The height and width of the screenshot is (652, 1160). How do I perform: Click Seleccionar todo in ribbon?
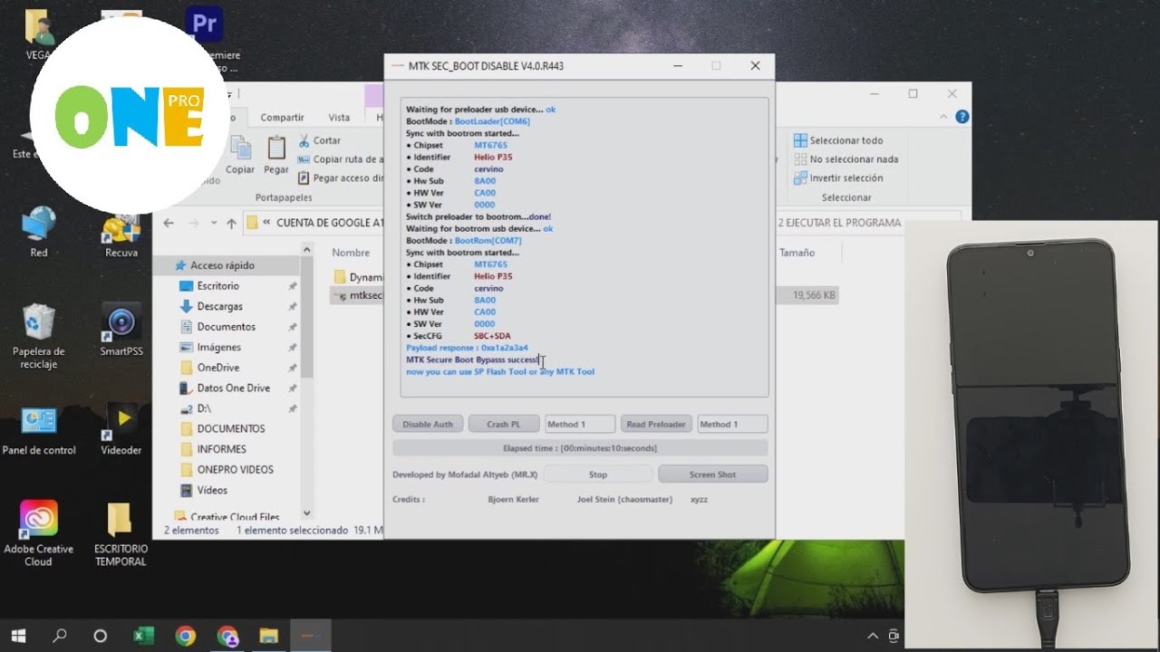click(838, 140)
